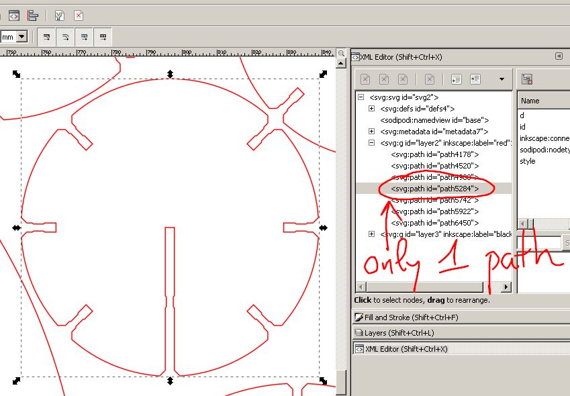Toggle move patterns with objects
Screen dimensions: 570x396
103,37
